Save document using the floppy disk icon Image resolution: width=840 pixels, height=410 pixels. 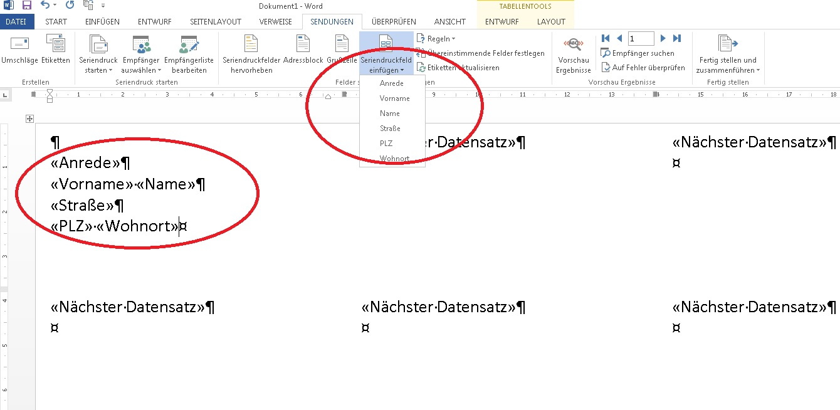[27, 6]
